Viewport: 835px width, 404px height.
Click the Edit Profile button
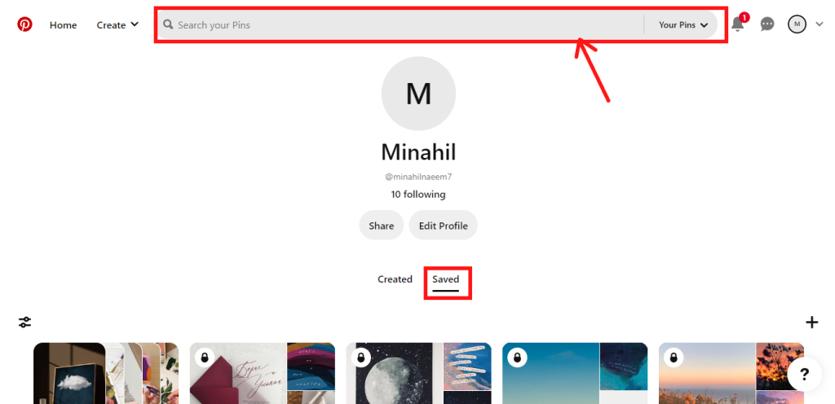point(443,226)
